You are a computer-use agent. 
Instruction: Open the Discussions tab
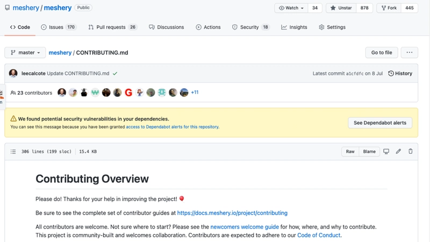point(167,27)
